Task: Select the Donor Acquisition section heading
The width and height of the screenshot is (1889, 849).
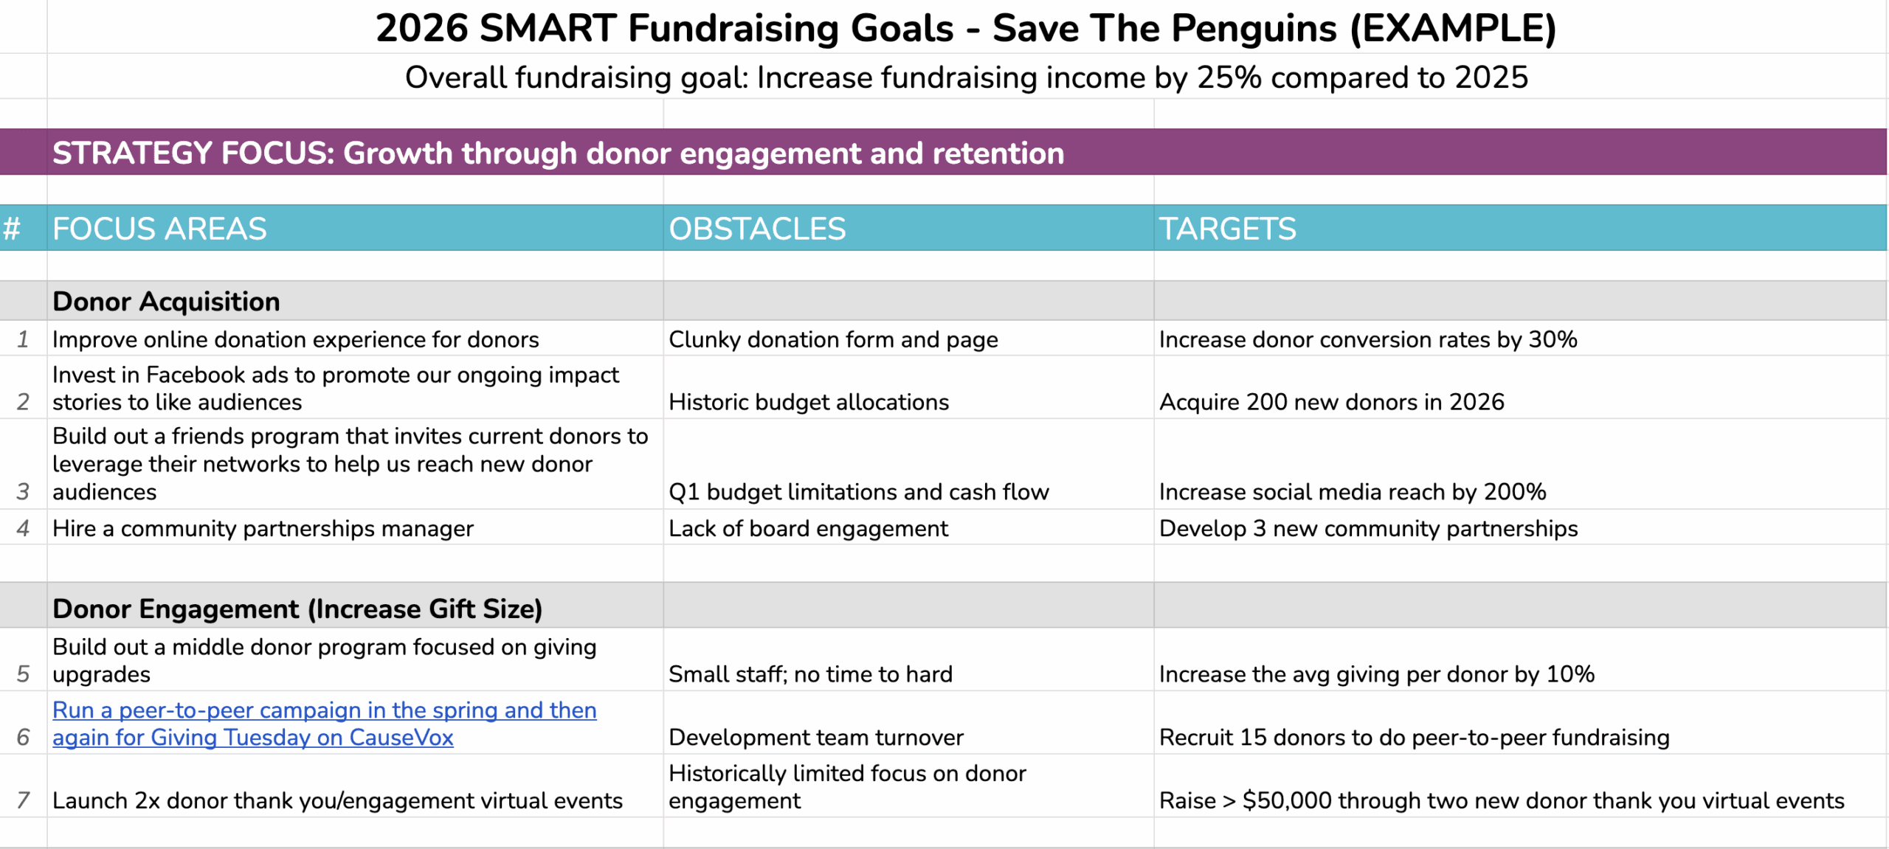Action: (x=166, y=301)
